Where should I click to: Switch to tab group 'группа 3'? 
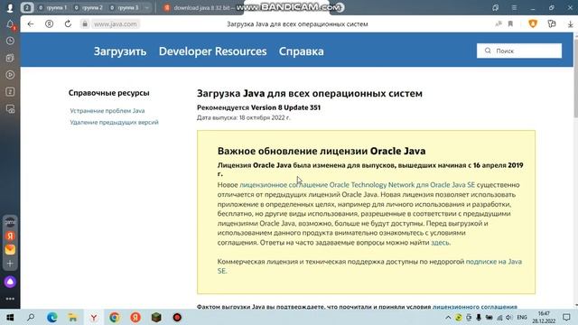[x=125, y=7]
